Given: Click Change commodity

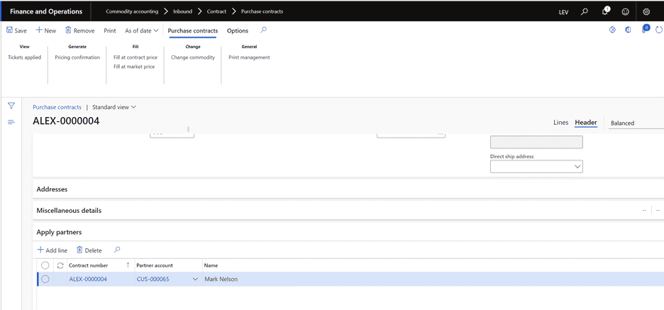Looking at the screenshot, I should pos(193,57).
